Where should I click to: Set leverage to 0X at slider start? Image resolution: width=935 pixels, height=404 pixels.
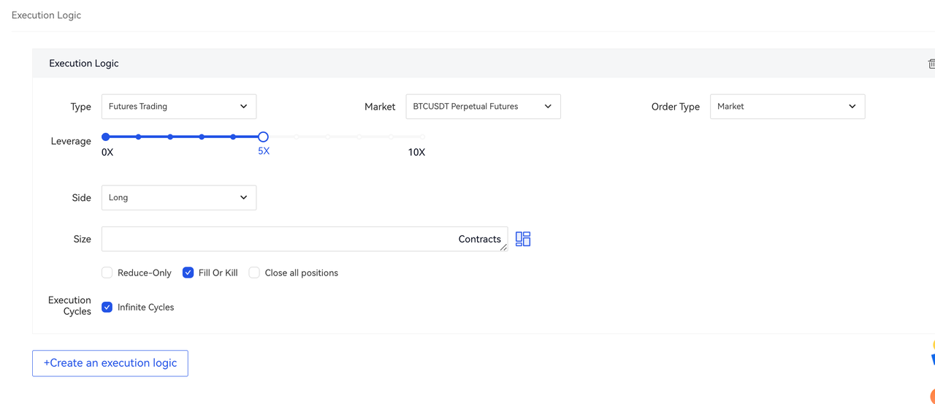coord(106,137)
